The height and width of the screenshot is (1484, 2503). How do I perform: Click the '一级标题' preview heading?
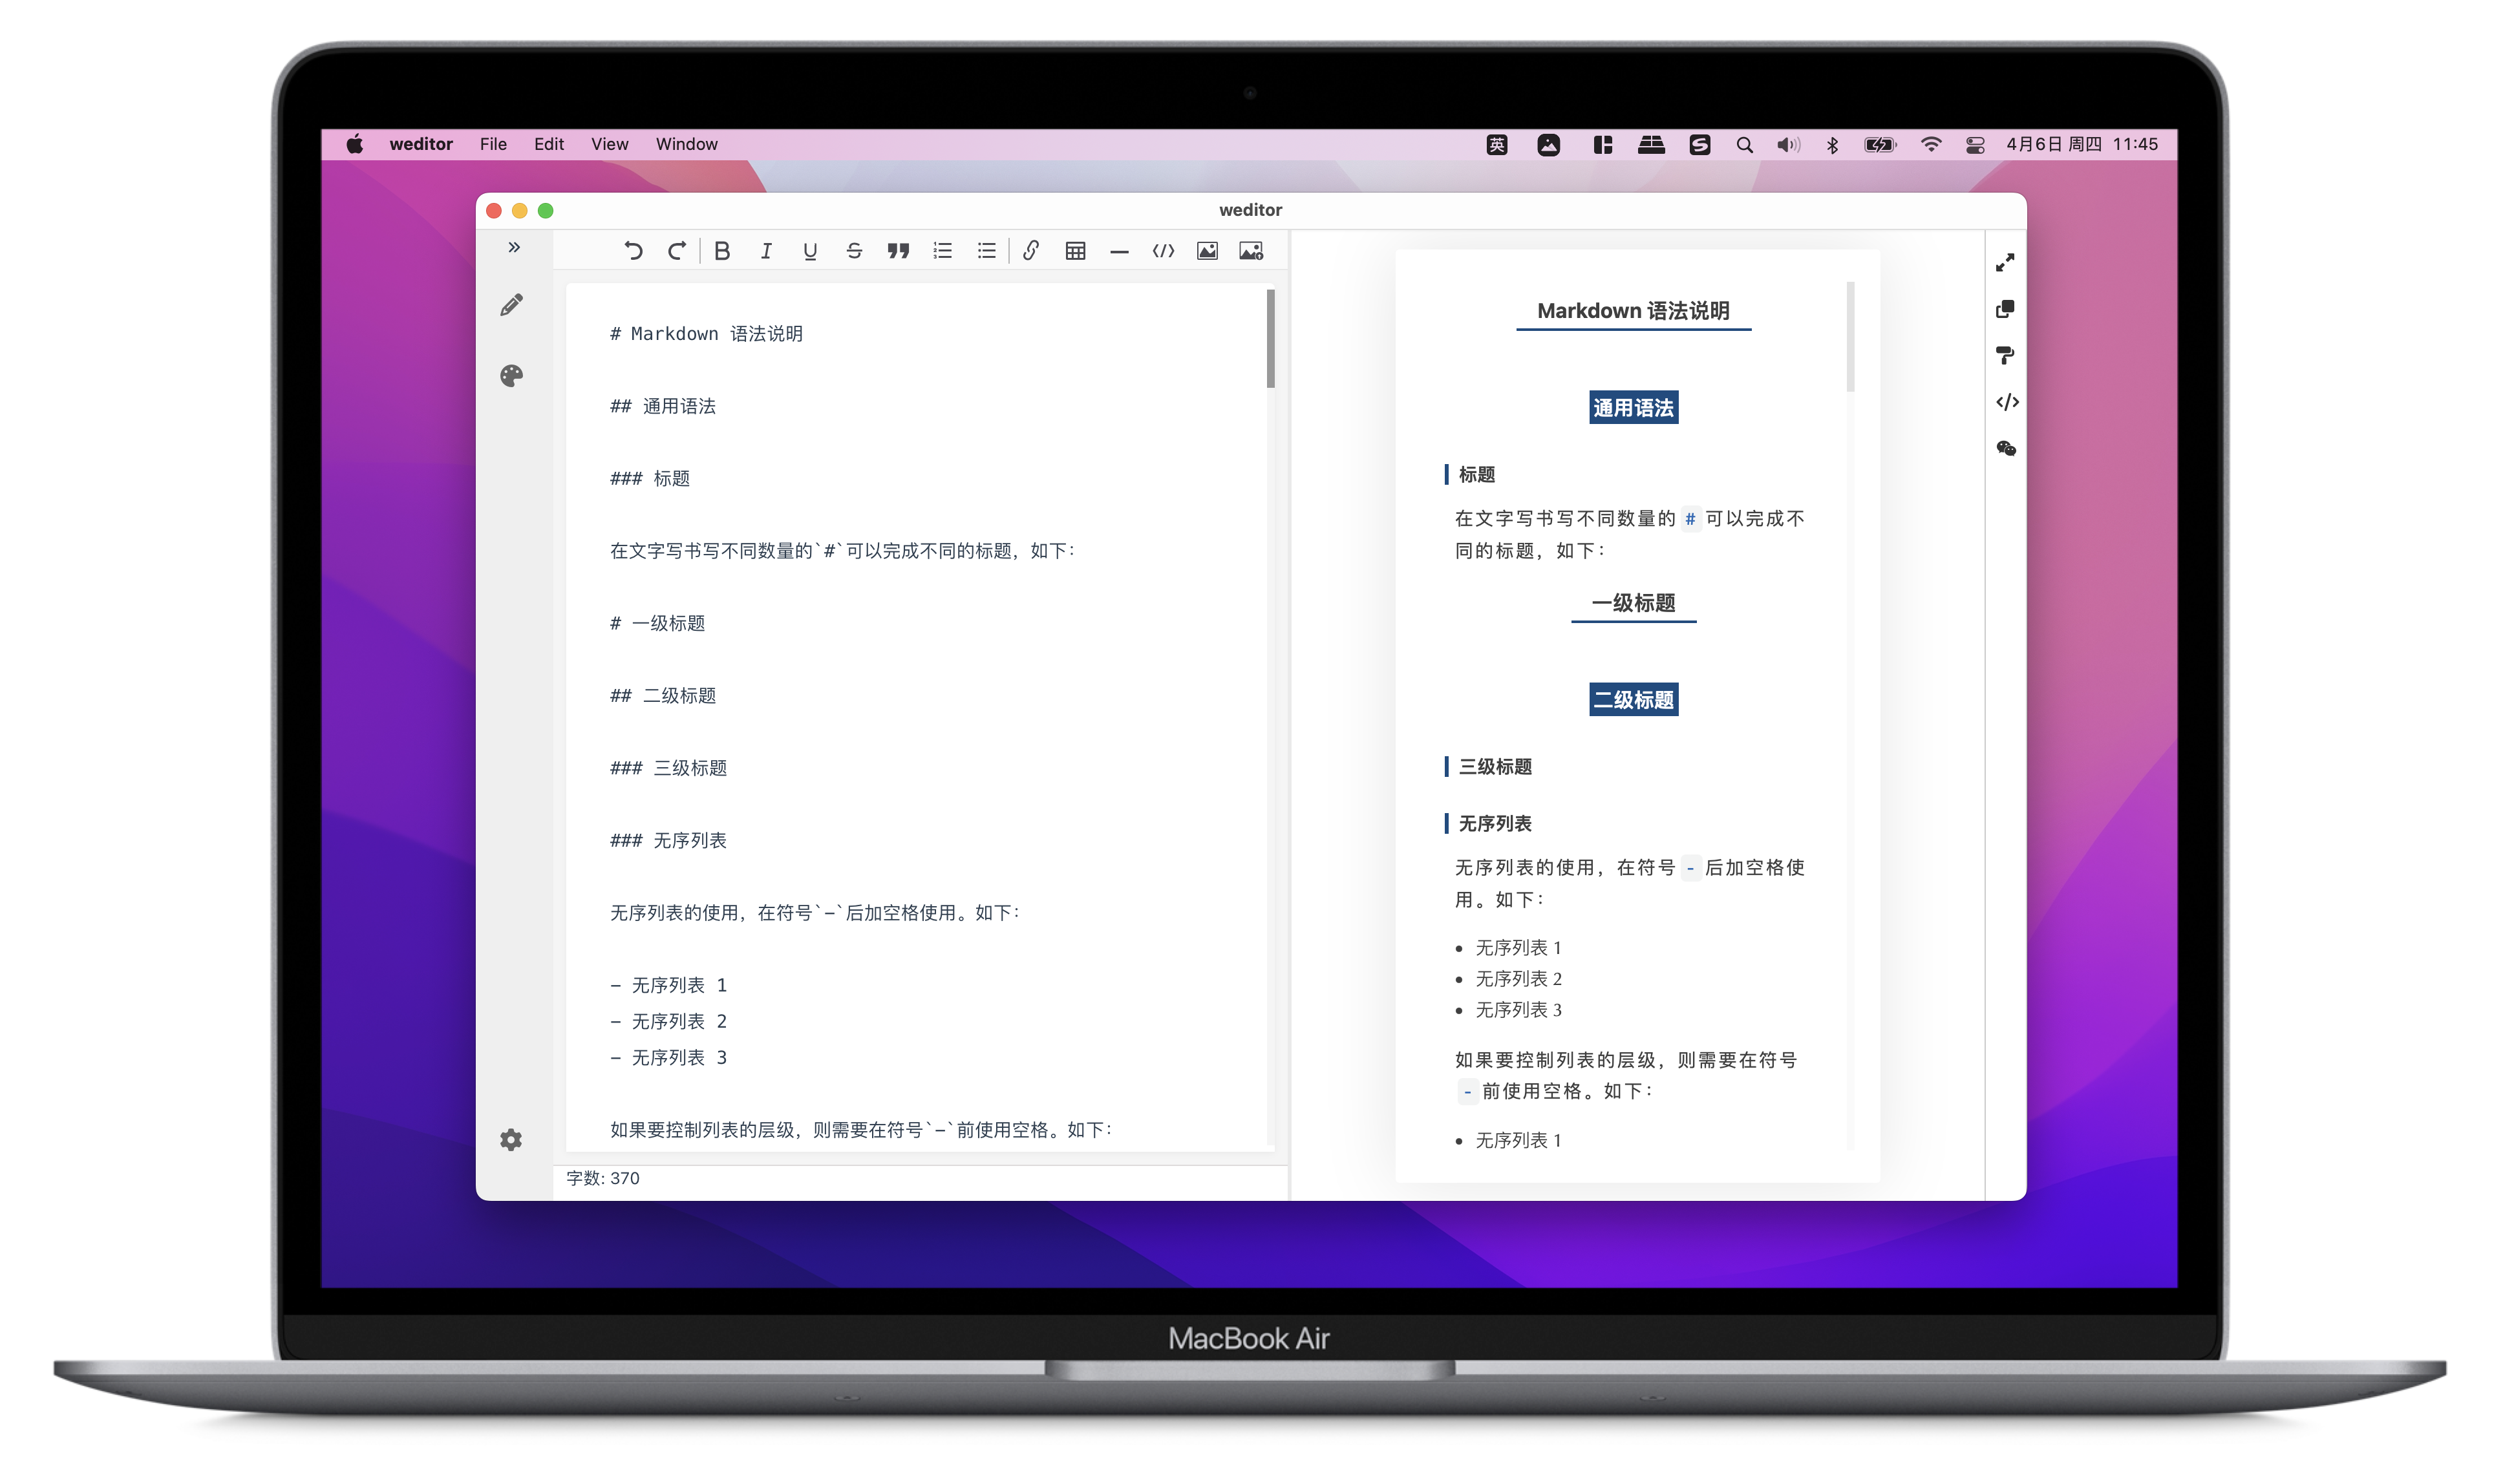coord(1634,603)
